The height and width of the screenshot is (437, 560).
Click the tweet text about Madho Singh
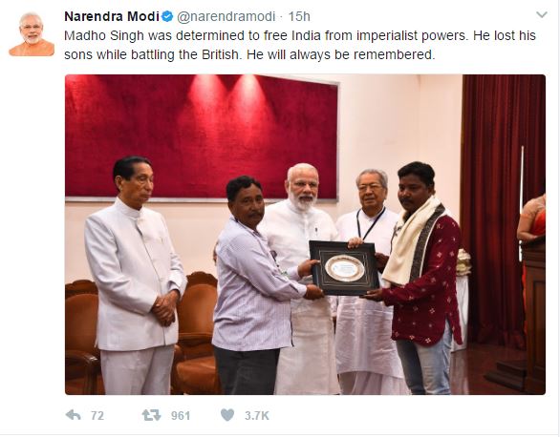(300, 45)
